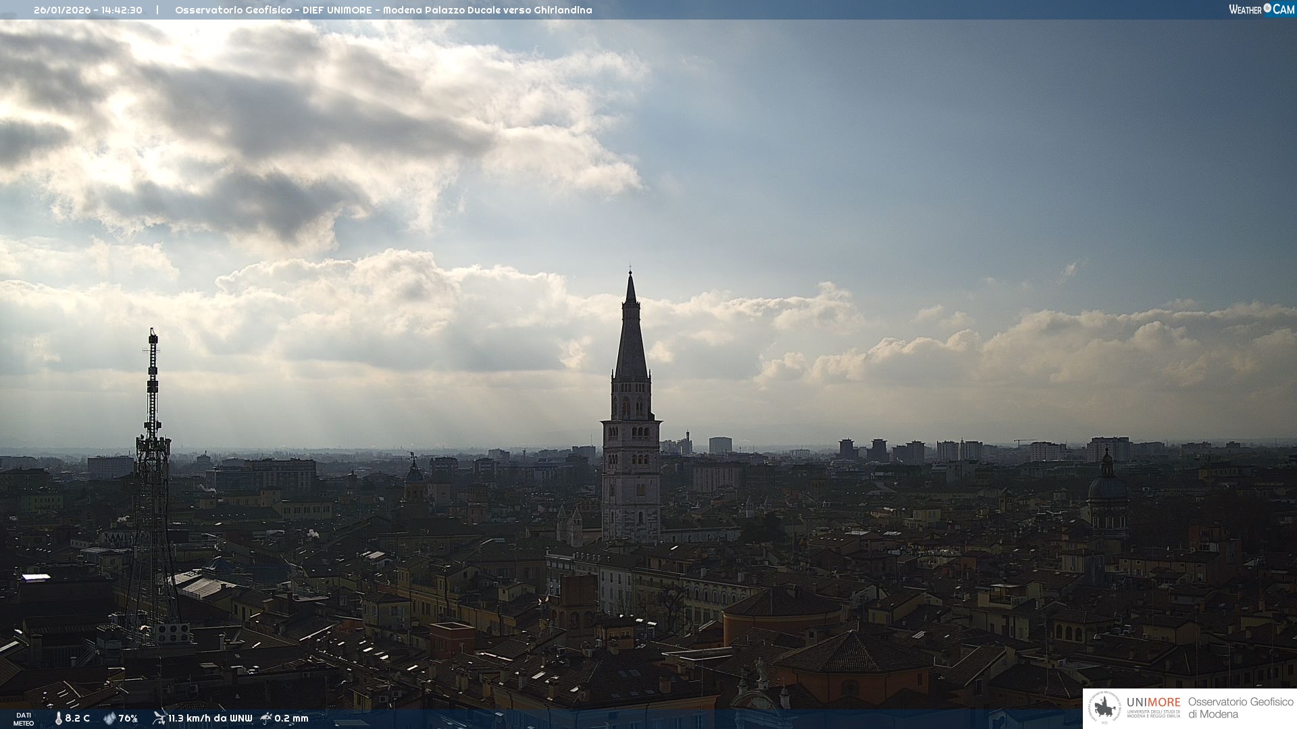This screenshot has width=1297, height=729.
Task: Click the date and time stamp
Action: (x=88, y=10)
